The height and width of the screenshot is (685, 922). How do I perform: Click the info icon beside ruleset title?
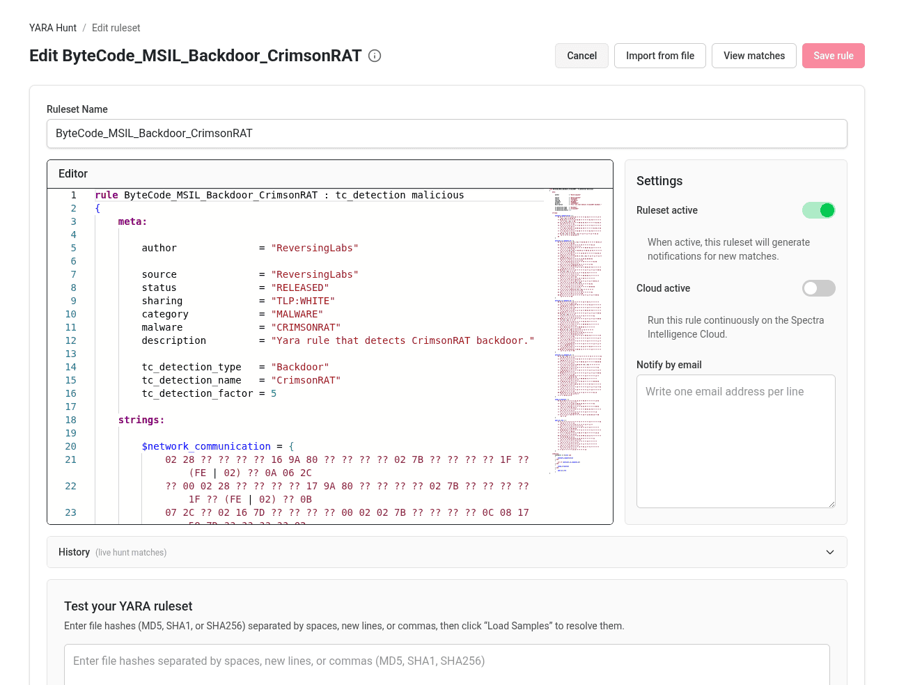pos(375,56)
